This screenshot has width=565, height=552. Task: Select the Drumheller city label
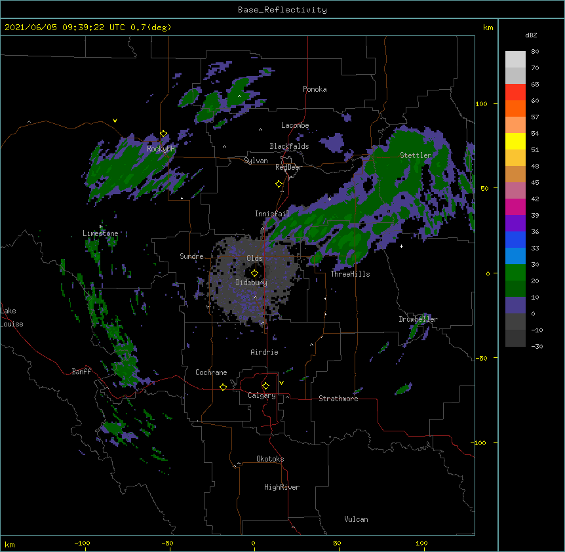pyautogui.click(x=418, y=319)
